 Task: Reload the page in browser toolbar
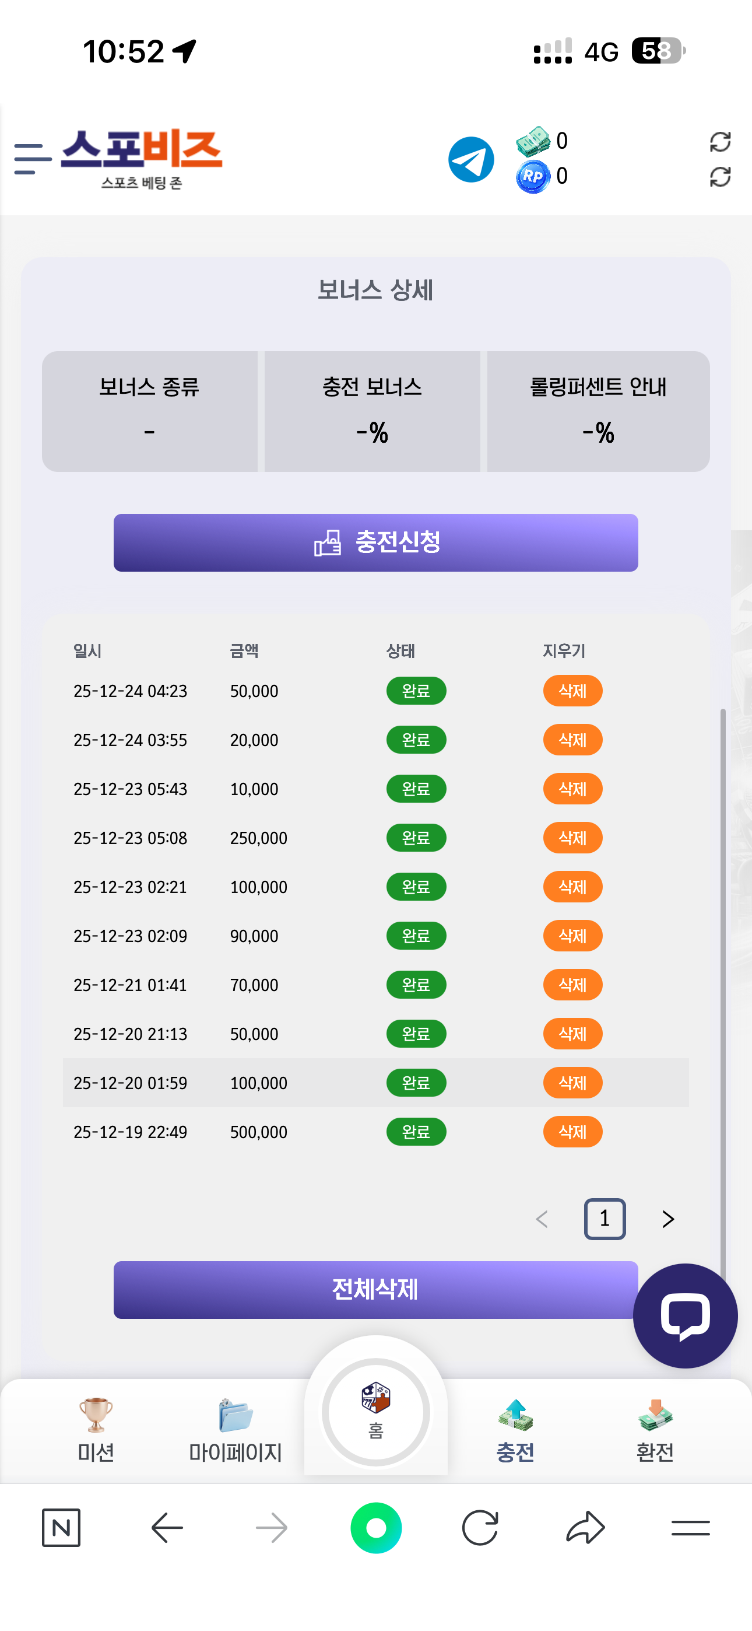coord(480,1527)
